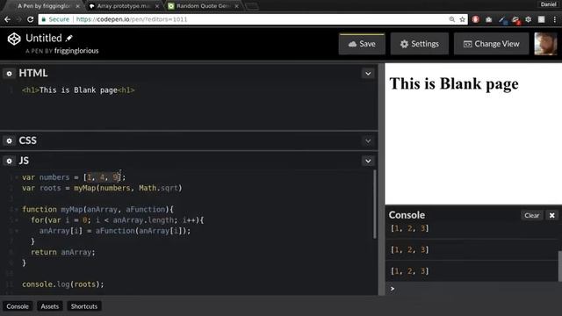Click the 'This is Blank page' preview heading

click(x=454, y=84)
